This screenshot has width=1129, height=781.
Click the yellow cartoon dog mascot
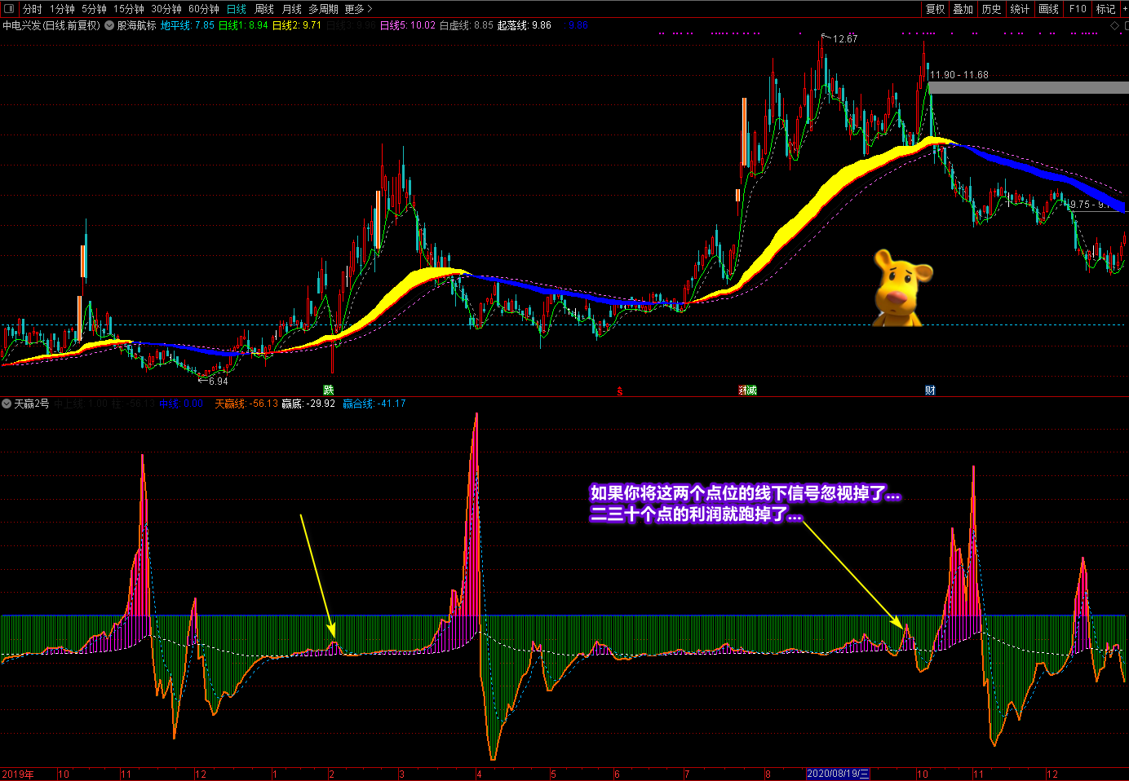901,289
